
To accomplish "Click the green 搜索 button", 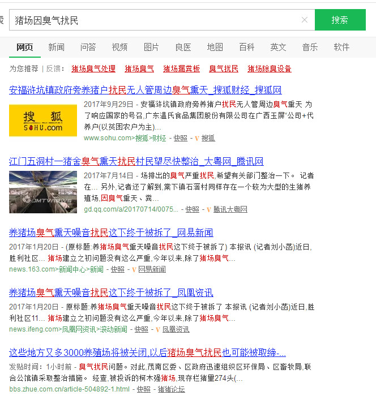I will (x=340, y=20).
